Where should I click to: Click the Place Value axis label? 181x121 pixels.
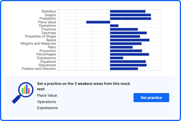coord(47,22)
